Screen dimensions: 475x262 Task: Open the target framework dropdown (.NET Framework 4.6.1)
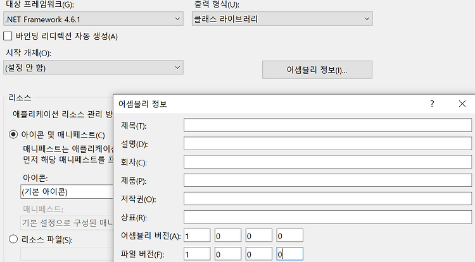pos(93,19)
